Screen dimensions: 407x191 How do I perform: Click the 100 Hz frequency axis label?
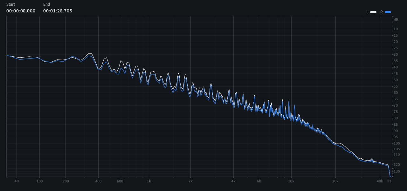[x=39, y=181]
